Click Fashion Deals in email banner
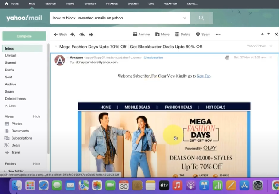This screenshot has width=279, height=194. (178, 107)
